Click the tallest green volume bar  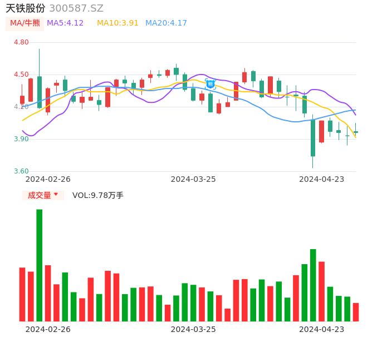pyautogui.click(x=40, y=265)
